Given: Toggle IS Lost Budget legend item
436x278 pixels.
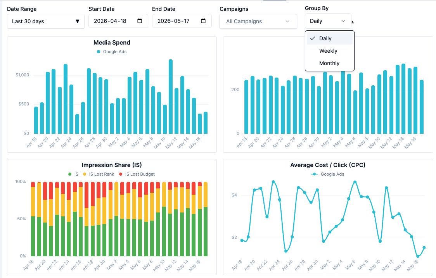Looking at the screenshot, I should click(x=137, y=174).
